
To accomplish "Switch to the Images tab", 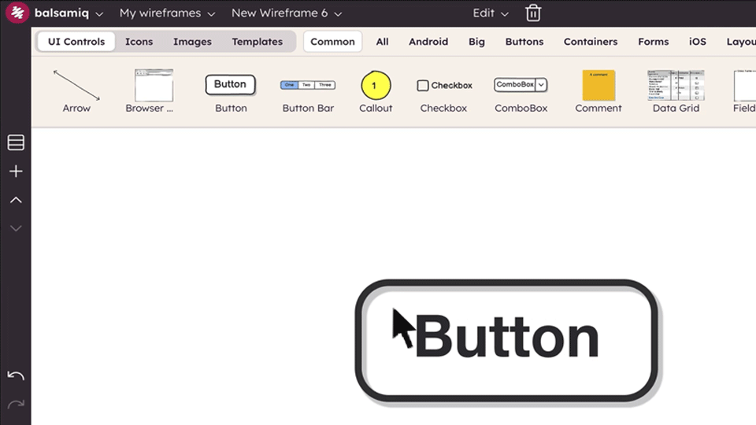I will 192,42.
